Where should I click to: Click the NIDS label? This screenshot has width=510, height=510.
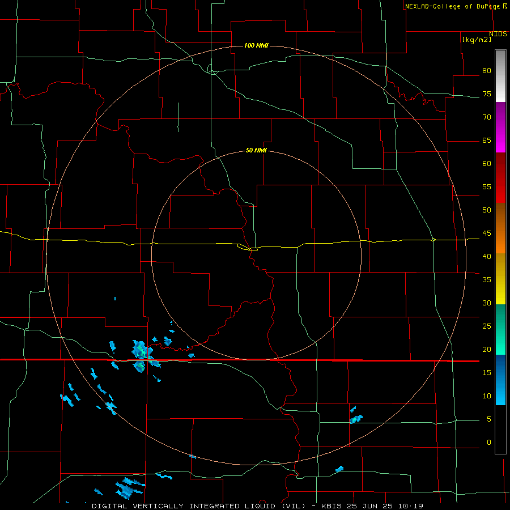tap(498, 34)
